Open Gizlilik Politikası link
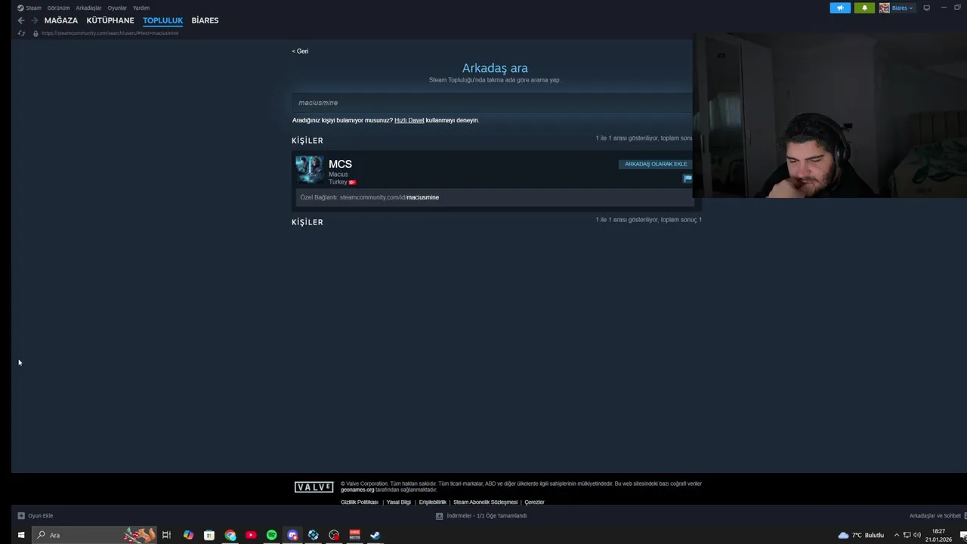Viewport: 967px width, 544px height. 360,502
